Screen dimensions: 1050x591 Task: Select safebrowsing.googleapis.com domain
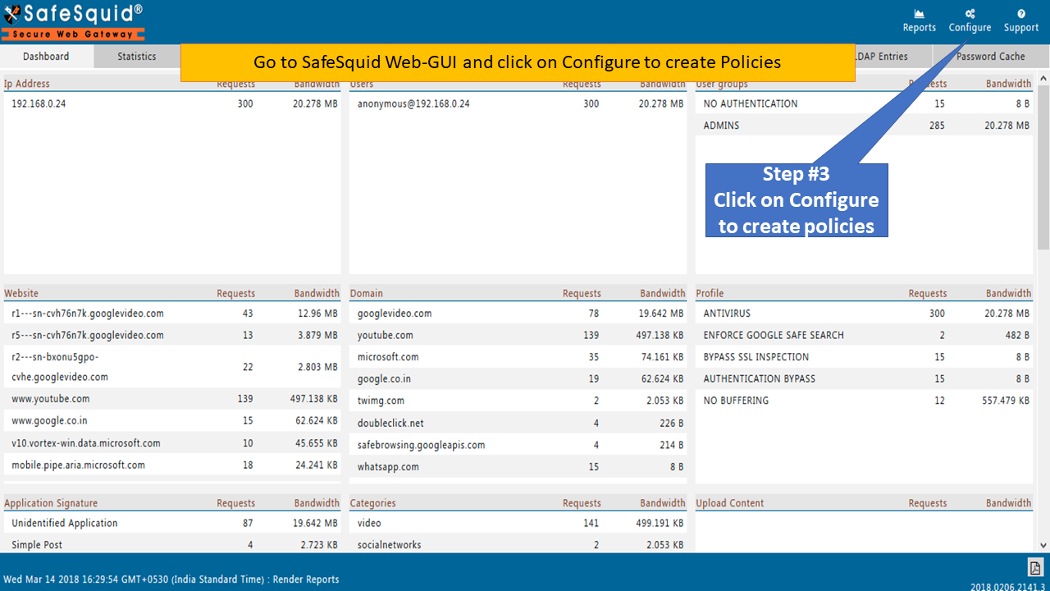pos(518,445)
